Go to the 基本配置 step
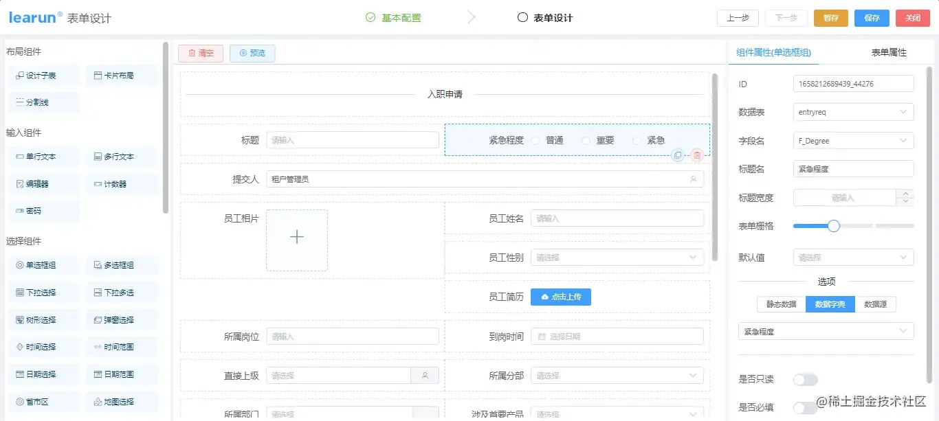Screen dimensions: 939x421 [393, 18]
